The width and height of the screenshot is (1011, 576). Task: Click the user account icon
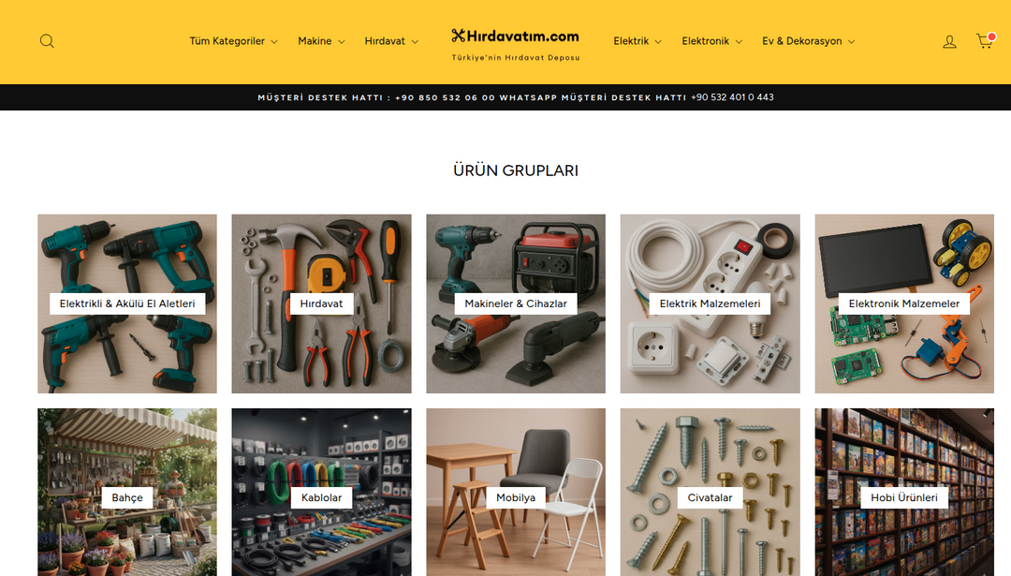949,42
